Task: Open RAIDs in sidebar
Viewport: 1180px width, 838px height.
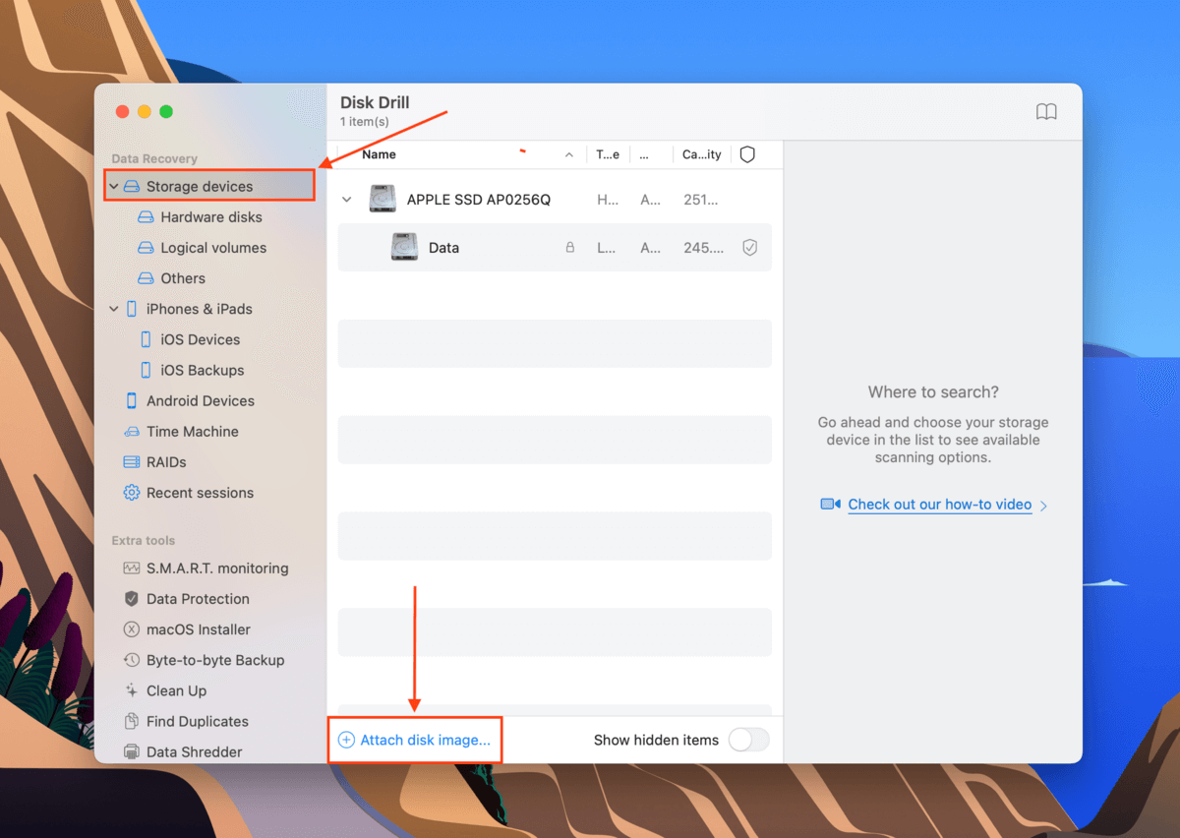Action: 166,462
